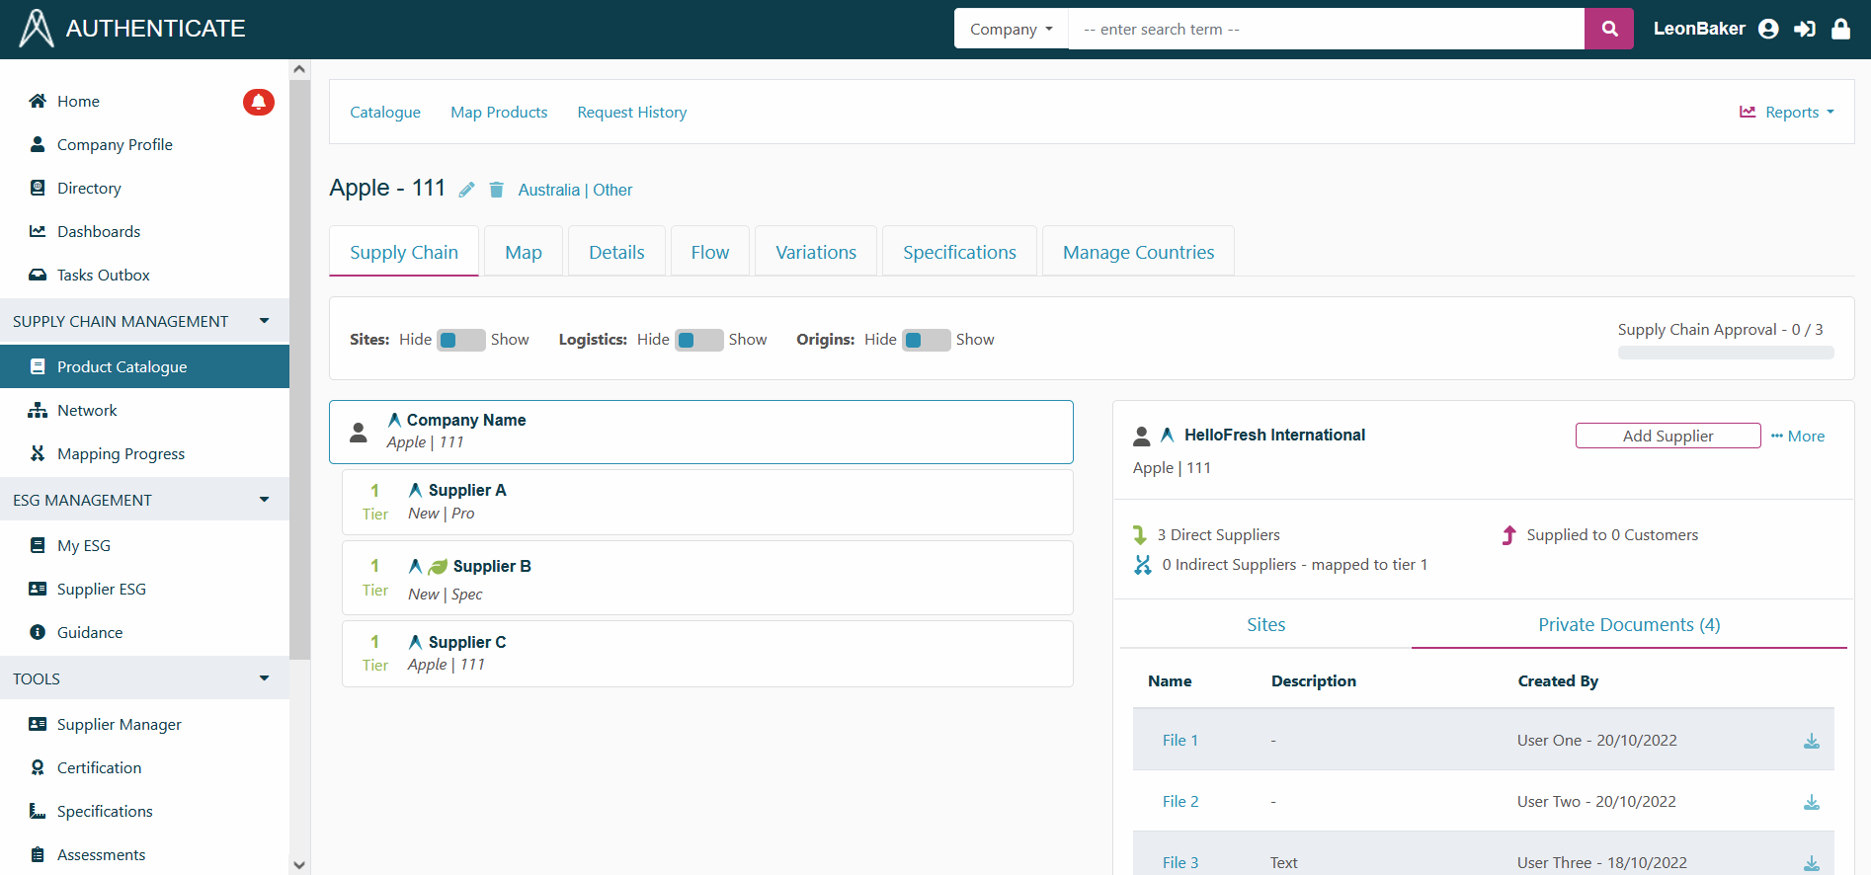Open the Manage Countries tab
Viewport: 1871px width, 875px height.
[1138, 252]
